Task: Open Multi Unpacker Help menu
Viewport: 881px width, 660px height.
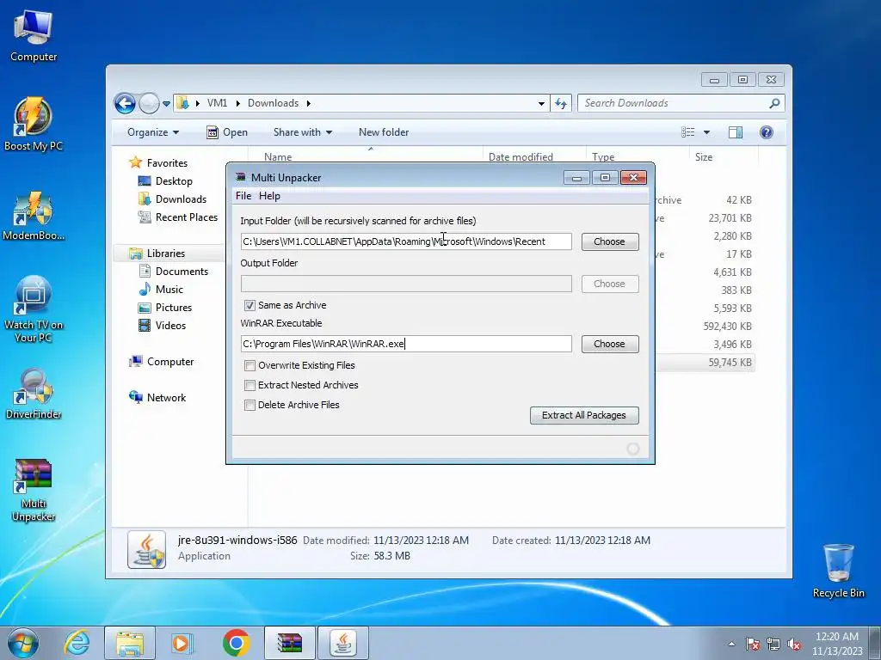Action: pyautogui.click(x=269, y=196)
